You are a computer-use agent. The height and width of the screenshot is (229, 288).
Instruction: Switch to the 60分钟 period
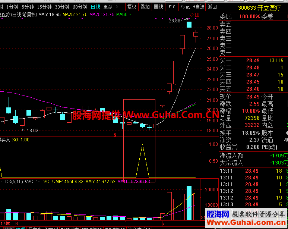[x=80, y=7]
